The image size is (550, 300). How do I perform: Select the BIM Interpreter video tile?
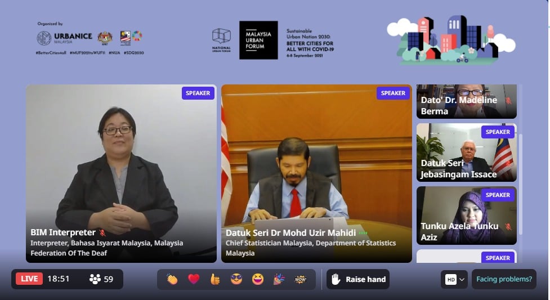click(121, 173)
